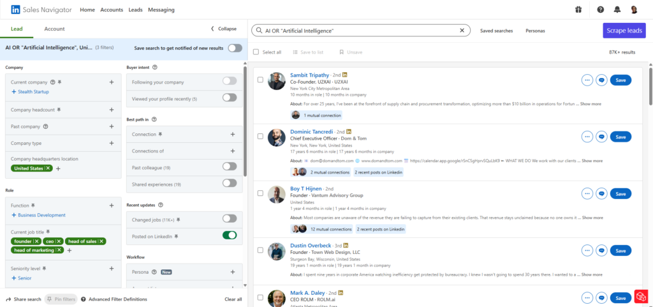
Task: Go to Home in top navigation
Action: 87,10
